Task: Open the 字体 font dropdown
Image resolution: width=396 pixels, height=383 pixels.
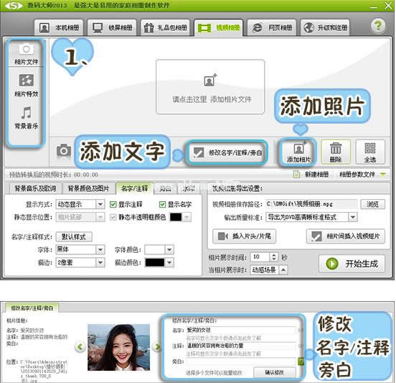Action: tap(100, 249)
